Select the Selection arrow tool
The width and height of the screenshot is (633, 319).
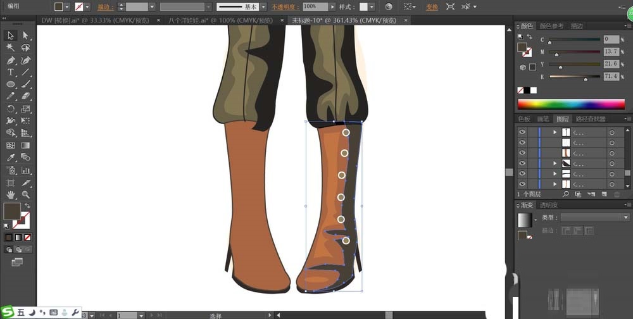tap(11, 35)
